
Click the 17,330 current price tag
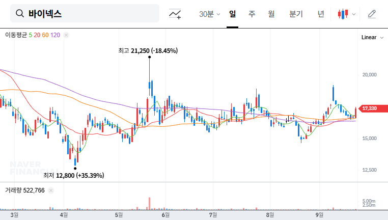pyautogui.click(x=369, y=108)
